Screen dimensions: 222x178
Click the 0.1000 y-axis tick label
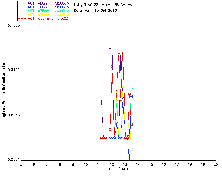(12, 26)
